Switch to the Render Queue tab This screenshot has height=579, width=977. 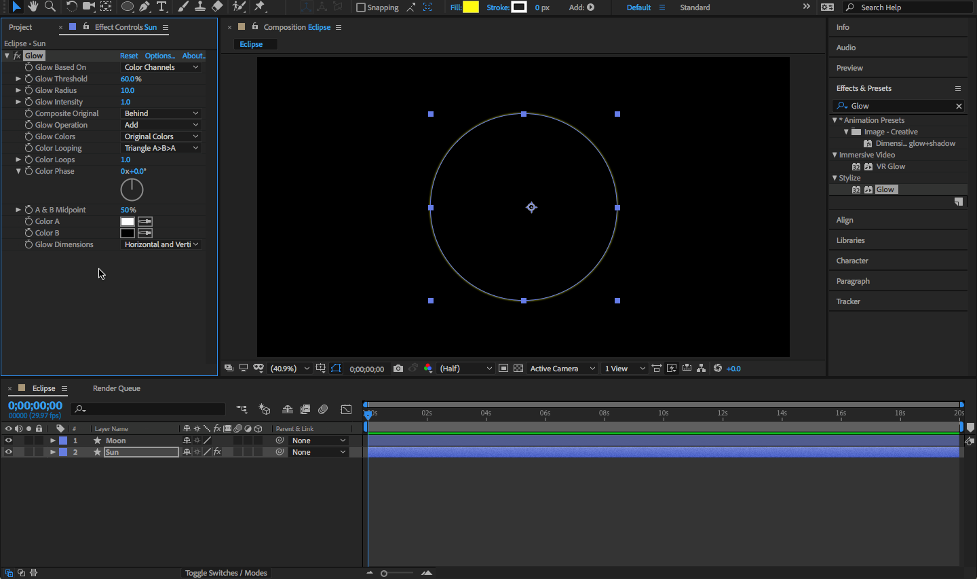116,388
